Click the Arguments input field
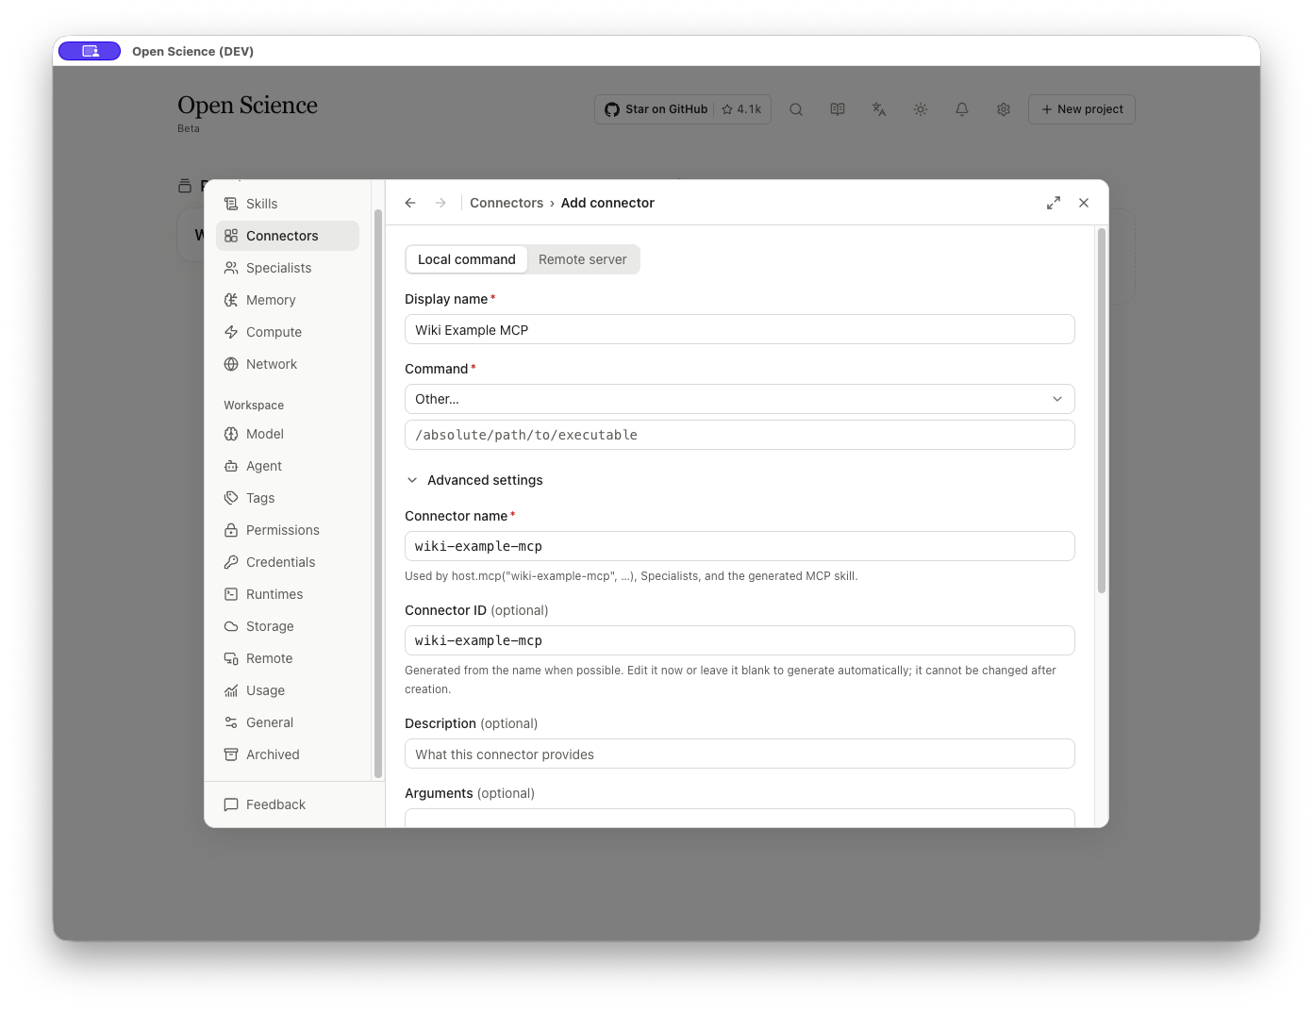 coord(740,818)
